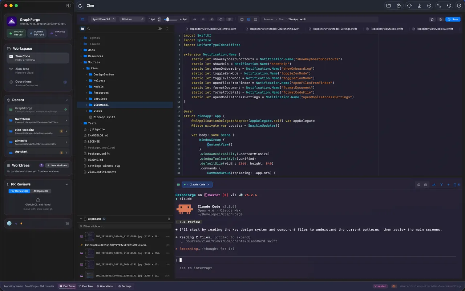
Task: Expand the docs folder
Action: click(x=81, y=50)
